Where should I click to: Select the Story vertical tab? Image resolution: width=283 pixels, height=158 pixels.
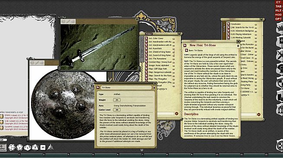(x=224, y=29)
